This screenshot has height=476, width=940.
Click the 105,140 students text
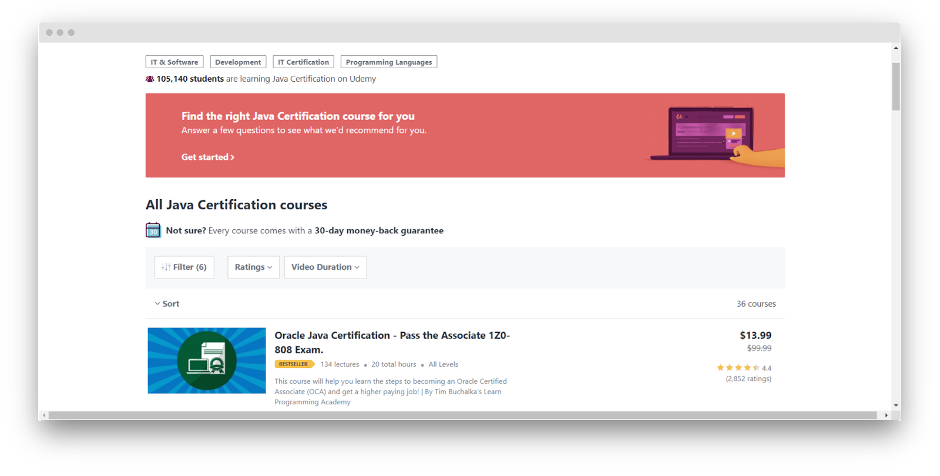[x=190, y=79]
